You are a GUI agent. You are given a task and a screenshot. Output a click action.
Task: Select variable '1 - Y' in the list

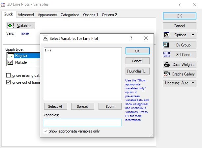pyautogui.click(x=48, y=50)
